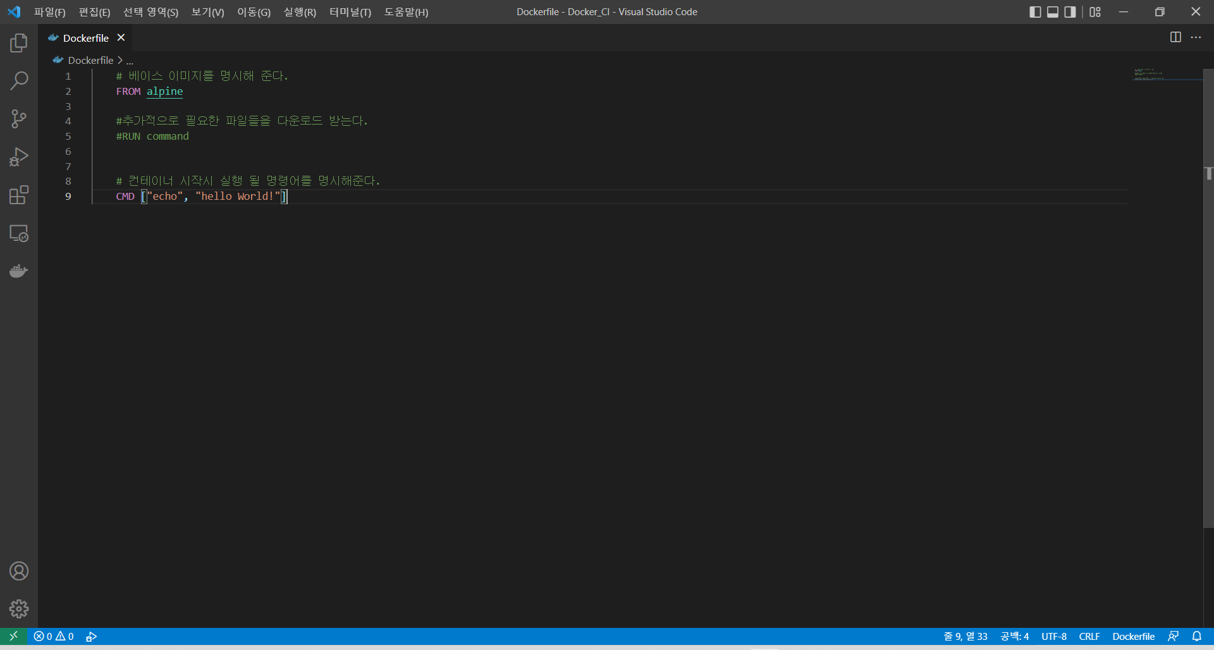The image size is (1214, 650).
Task: Open the Search view
Action: (x=19, y=81)
